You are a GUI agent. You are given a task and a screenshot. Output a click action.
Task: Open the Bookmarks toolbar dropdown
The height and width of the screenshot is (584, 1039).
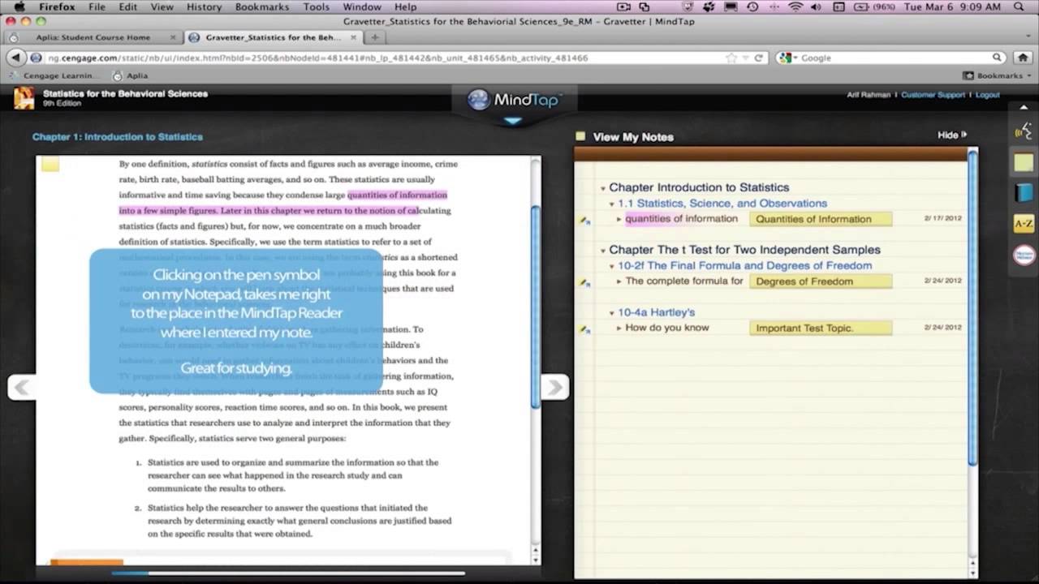click(x=996, y=75)
